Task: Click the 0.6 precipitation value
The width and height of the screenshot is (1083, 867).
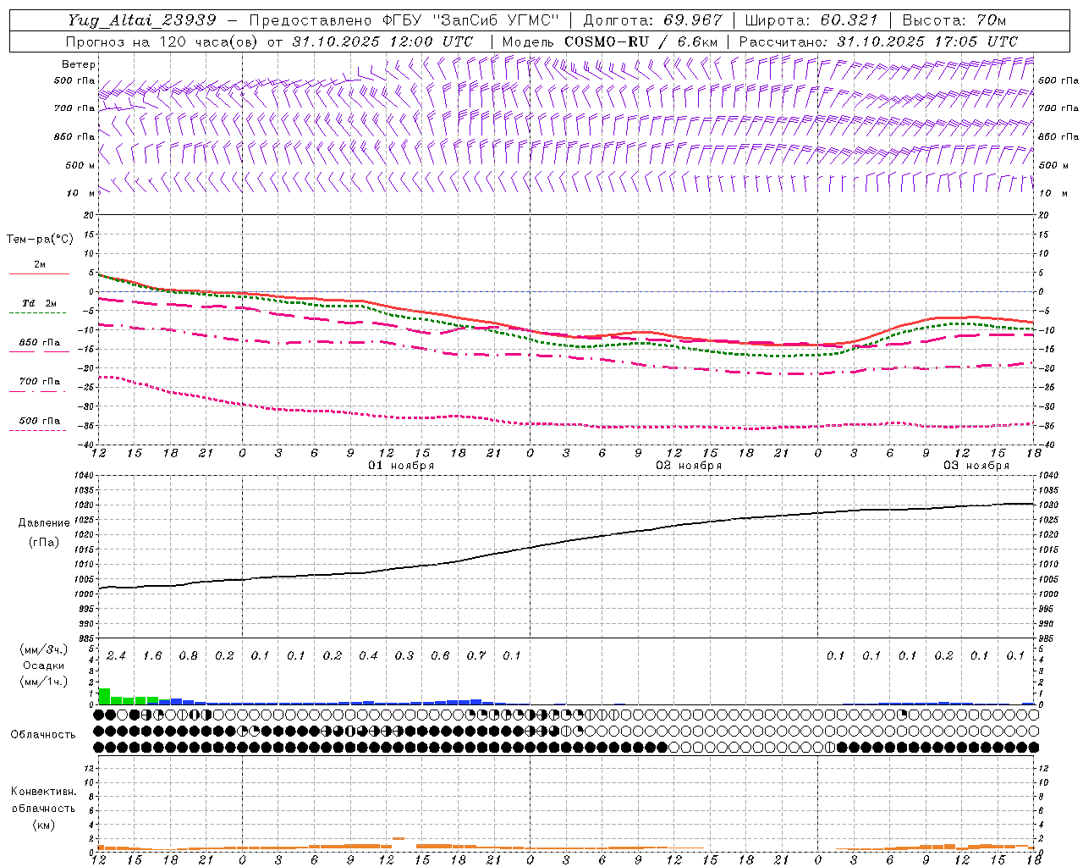Action: pos(440,656)
